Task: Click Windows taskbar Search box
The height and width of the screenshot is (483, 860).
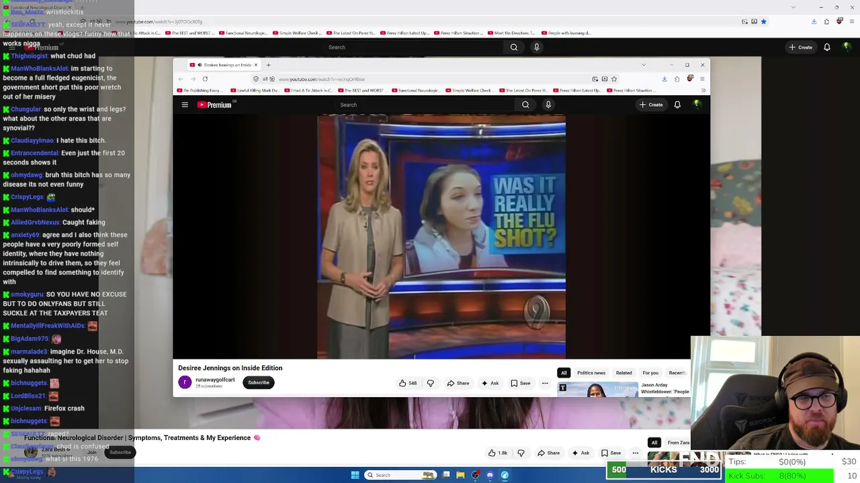Action: [400, 475]
